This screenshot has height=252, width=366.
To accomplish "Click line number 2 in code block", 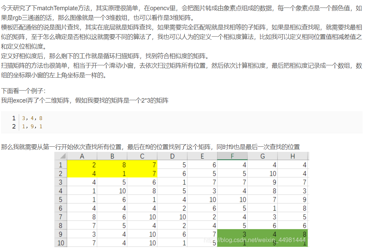I will coord(14,126).
